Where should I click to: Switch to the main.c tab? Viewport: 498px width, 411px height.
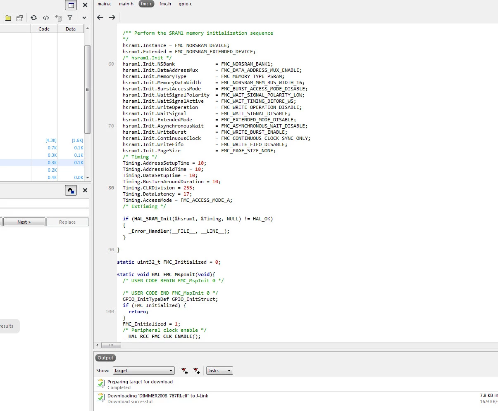tap(105, 4)
